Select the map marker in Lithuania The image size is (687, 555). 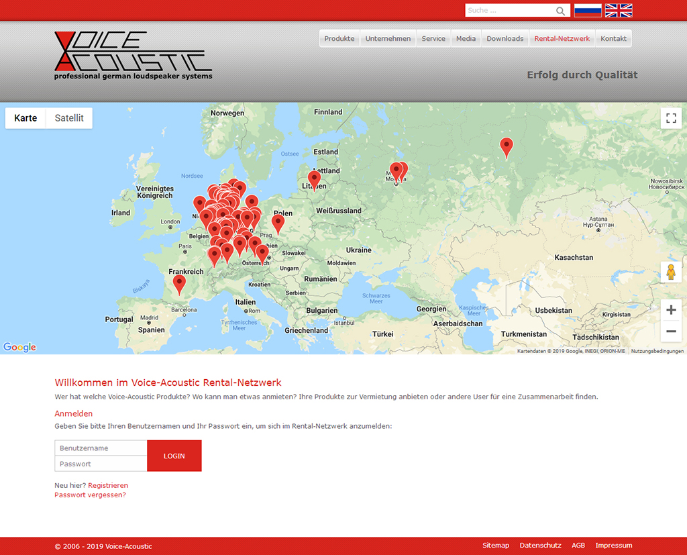tap(314, 179)
